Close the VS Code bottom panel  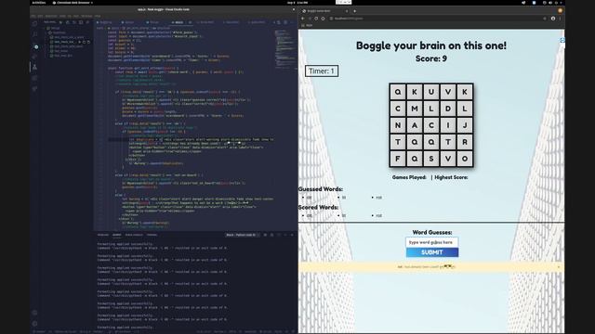point(292,235)
